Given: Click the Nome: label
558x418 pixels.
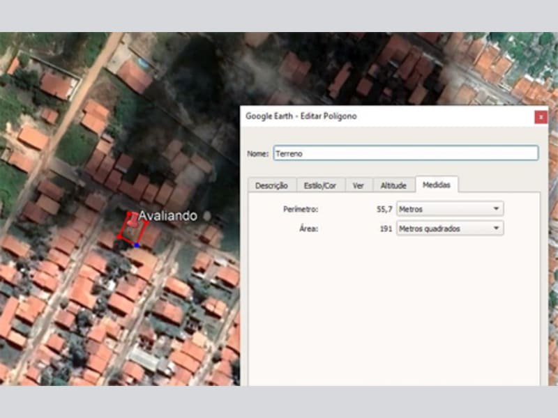Looking at the screenshot, I should [257, 154].
